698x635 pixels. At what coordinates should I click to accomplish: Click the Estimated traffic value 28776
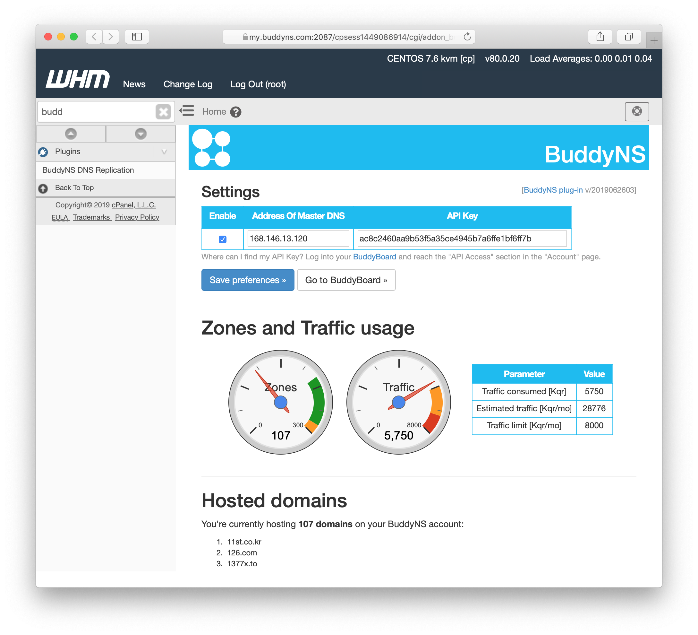594,408
